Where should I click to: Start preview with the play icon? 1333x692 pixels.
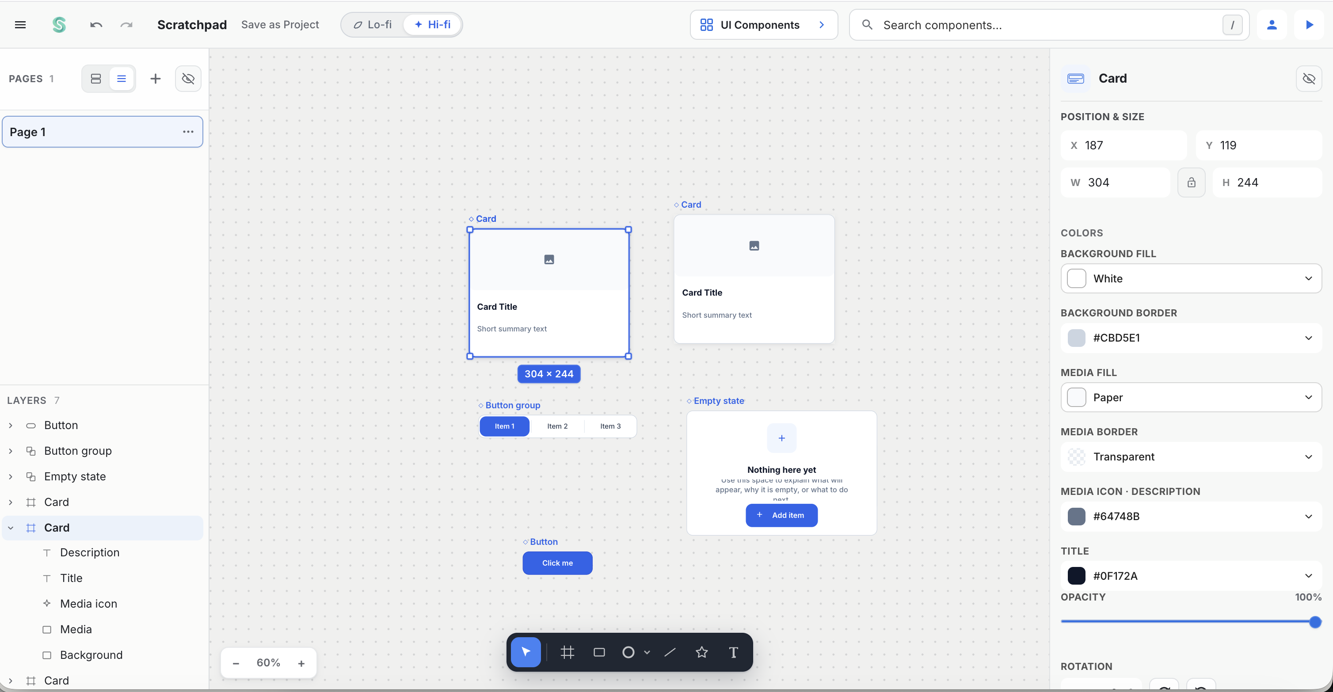pos(1309,25)
